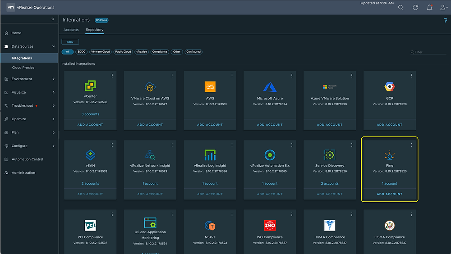The image size is (451, 254).
Task: Filter by vRealize chip
Action: [142, 52]
